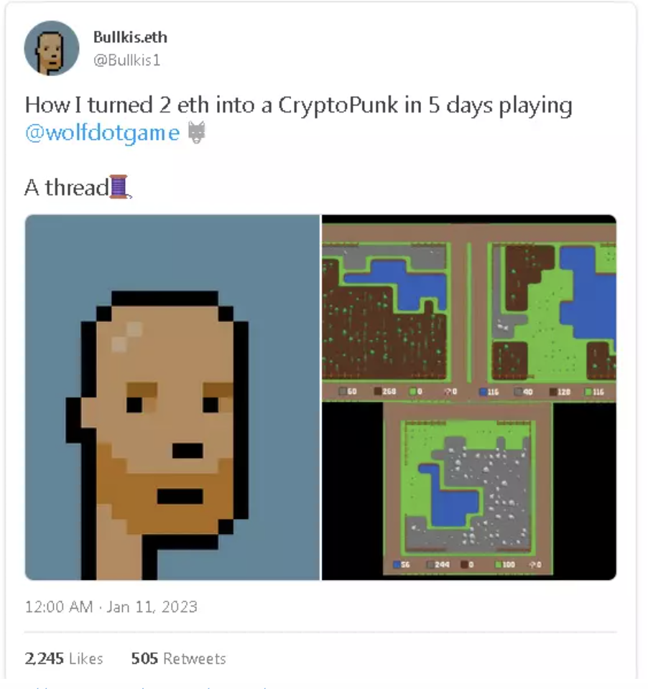Click the top-right farm plot with green grass
The image size is (648, 689).
552,311
